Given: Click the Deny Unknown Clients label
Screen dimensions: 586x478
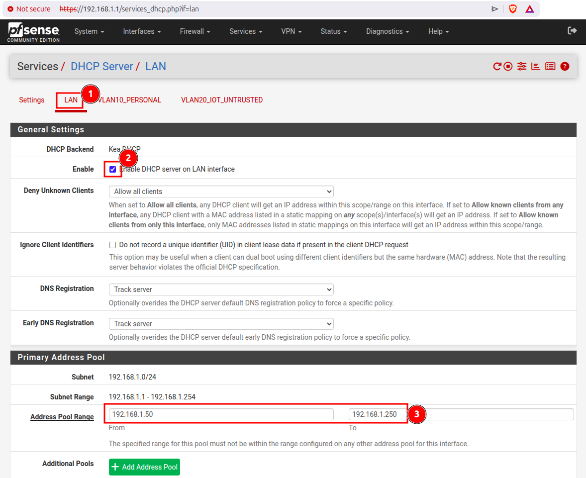Looking at the screenshot, I should click(x=59, y=191).
